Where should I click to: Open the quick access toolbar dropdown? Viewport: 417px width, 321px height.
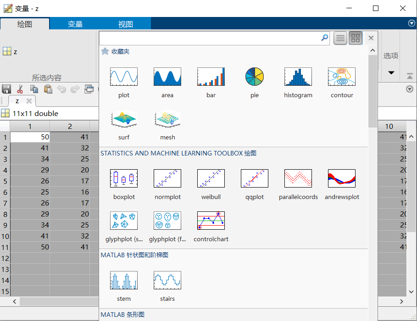pos(410,89)
